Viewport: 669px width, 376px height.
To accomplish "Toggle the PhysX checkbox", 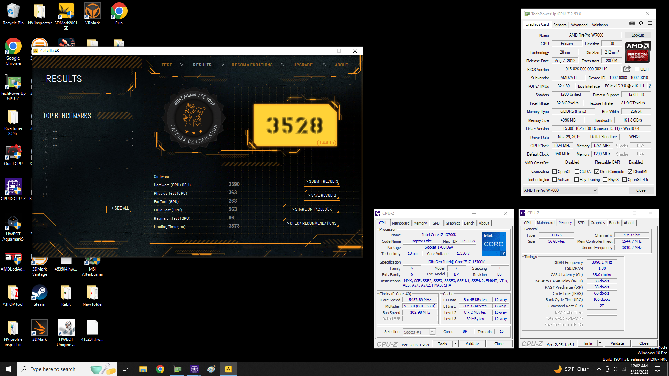I will pos(605,180).
